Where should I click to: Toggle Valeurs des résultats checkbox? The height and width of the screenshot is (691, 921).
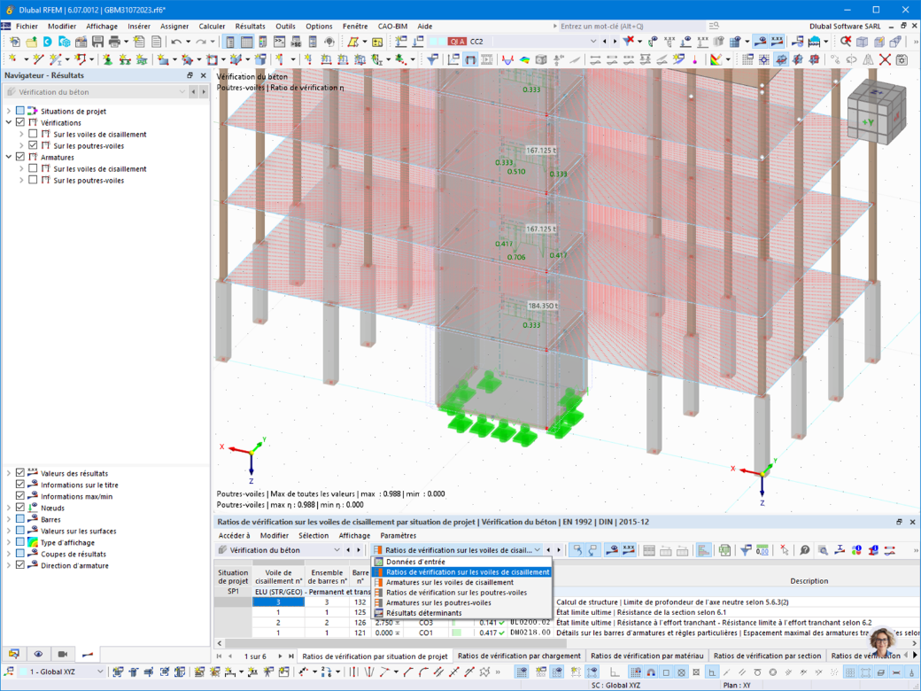tap(20, 472)
